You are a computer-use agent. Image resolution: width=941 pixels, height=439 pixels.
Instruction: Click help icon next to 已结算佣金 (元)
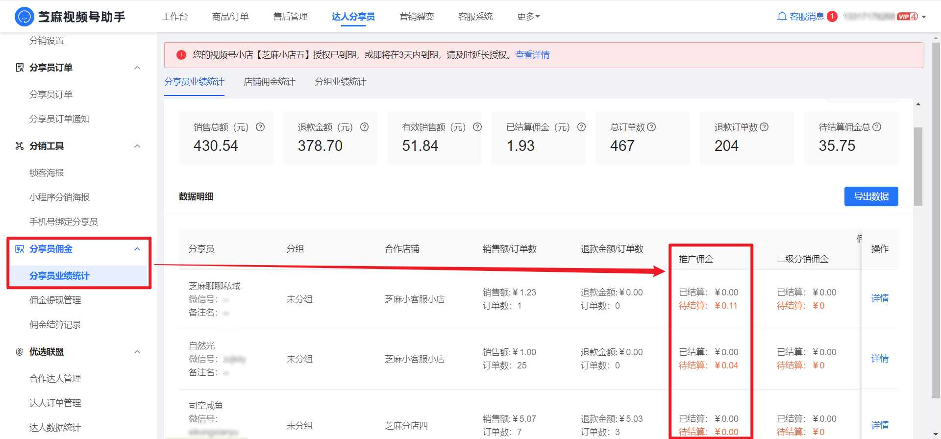581,127
